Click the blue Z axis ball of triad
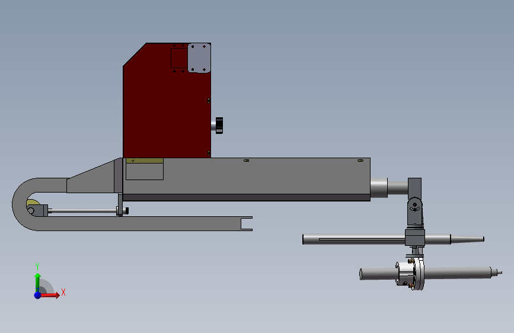 [x=38, y=295]
